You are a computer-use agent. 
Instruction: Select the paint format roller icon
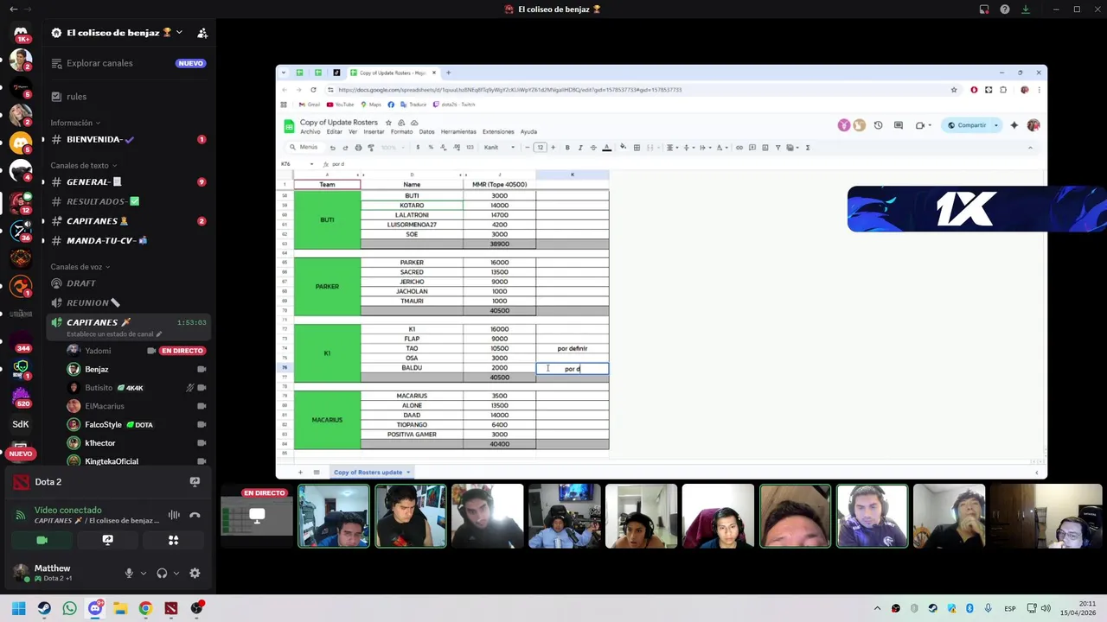(371, 147)
